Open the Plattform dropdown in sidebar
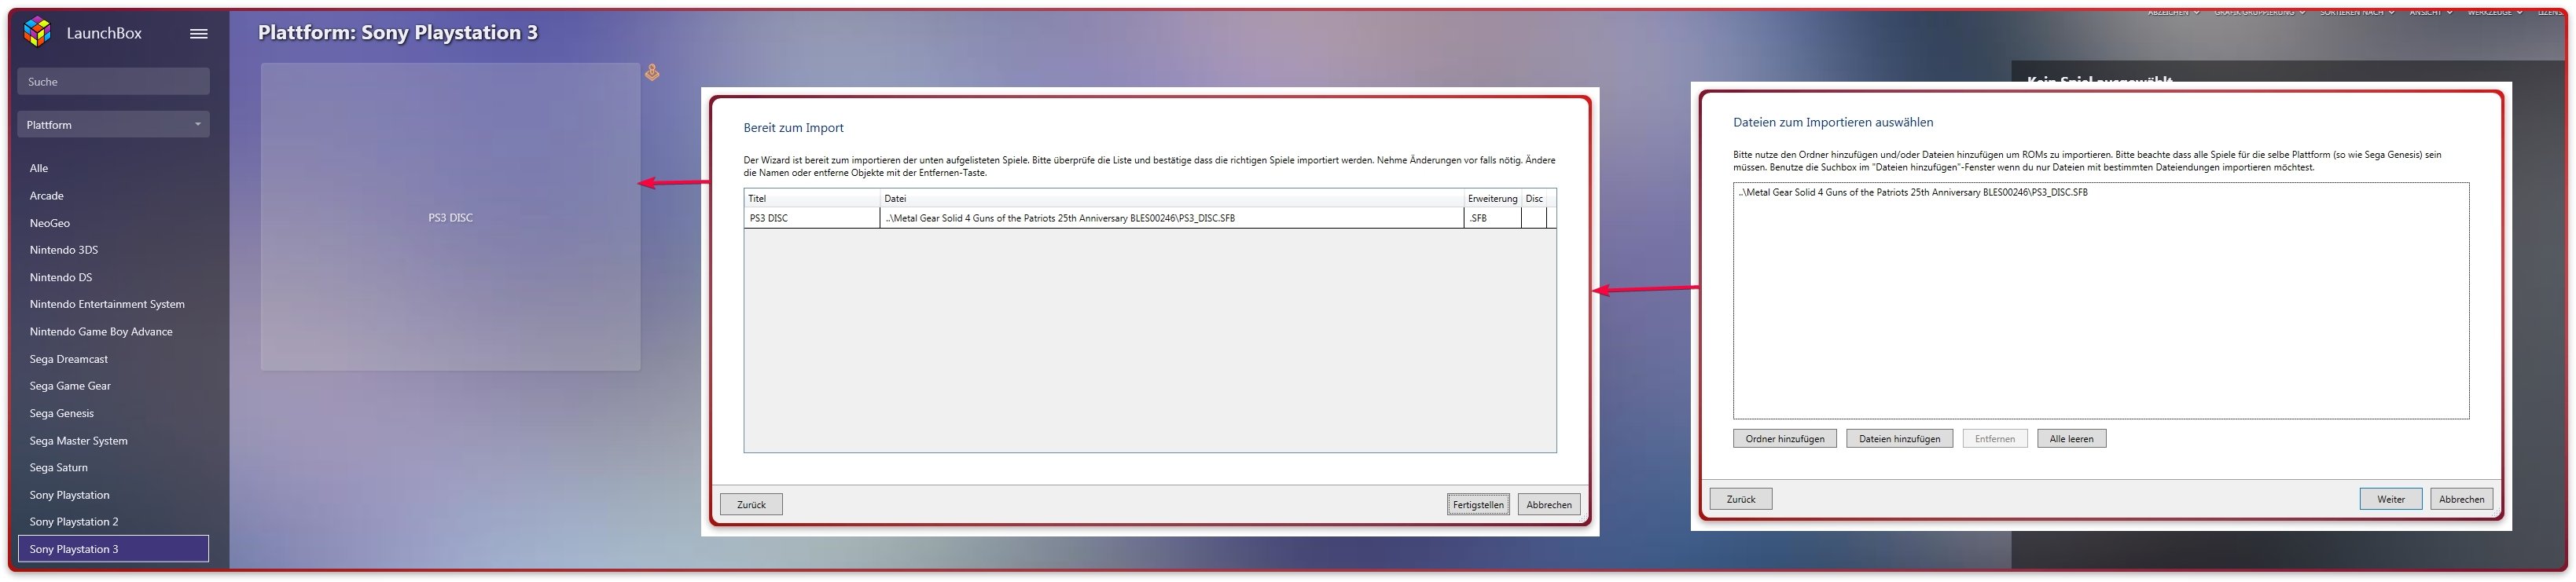The height and width of the screenshot is (582, 2576). point(113,125)
